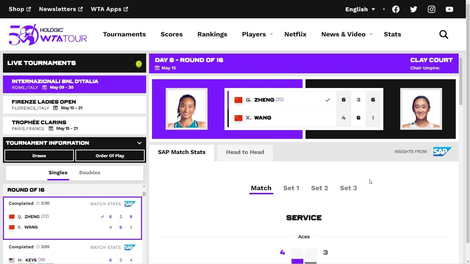Open the English language dropdown
Screen dimensions: 470x264
[360, 9]
